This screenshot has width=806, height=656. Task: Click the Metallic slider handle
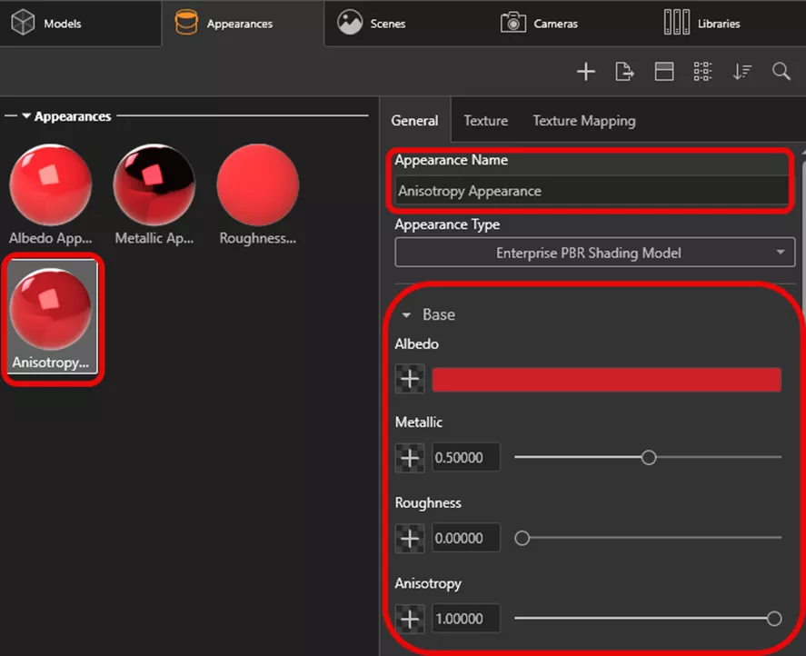point(649,458)
